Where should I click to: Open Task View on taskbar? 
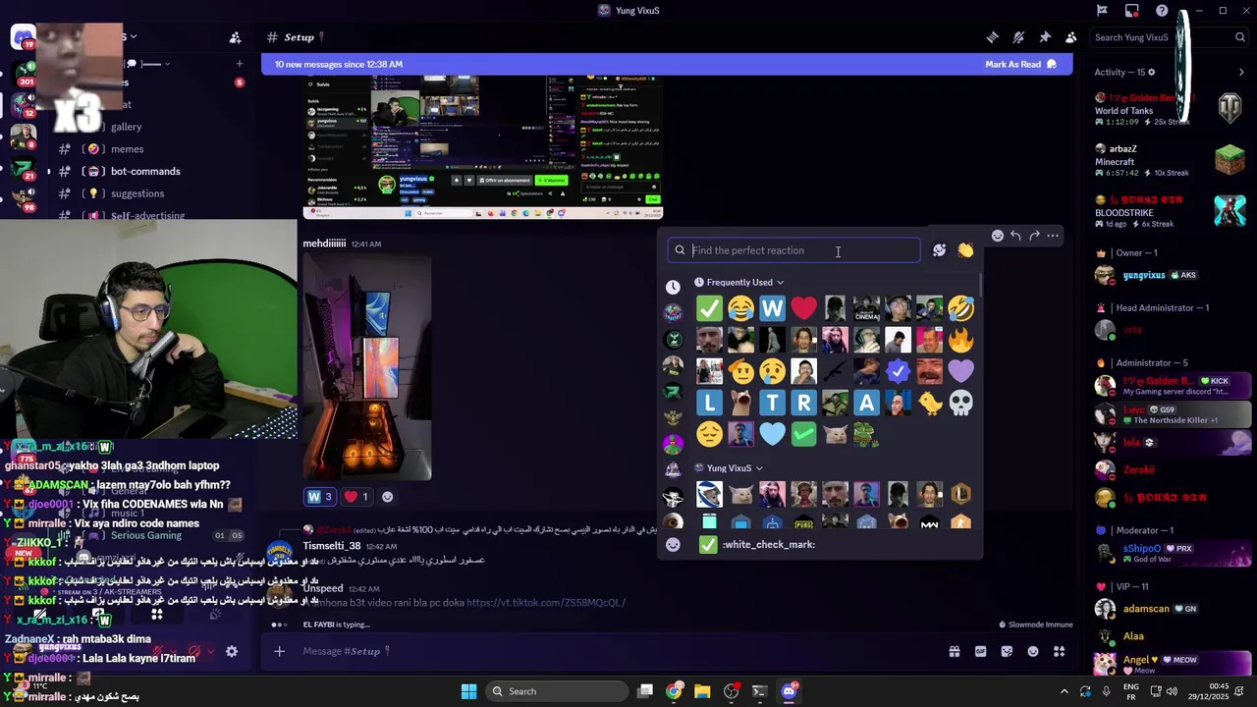[x=645, y=691]
